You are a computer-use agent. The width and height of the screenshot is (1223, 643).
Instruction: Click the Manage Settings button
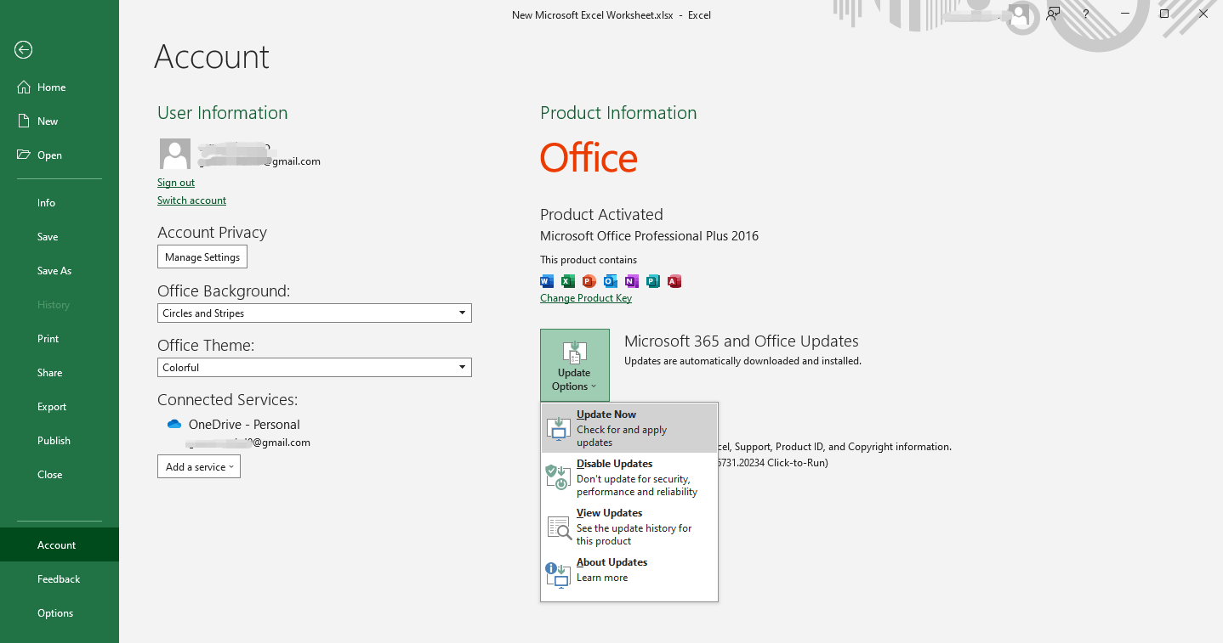202,257
